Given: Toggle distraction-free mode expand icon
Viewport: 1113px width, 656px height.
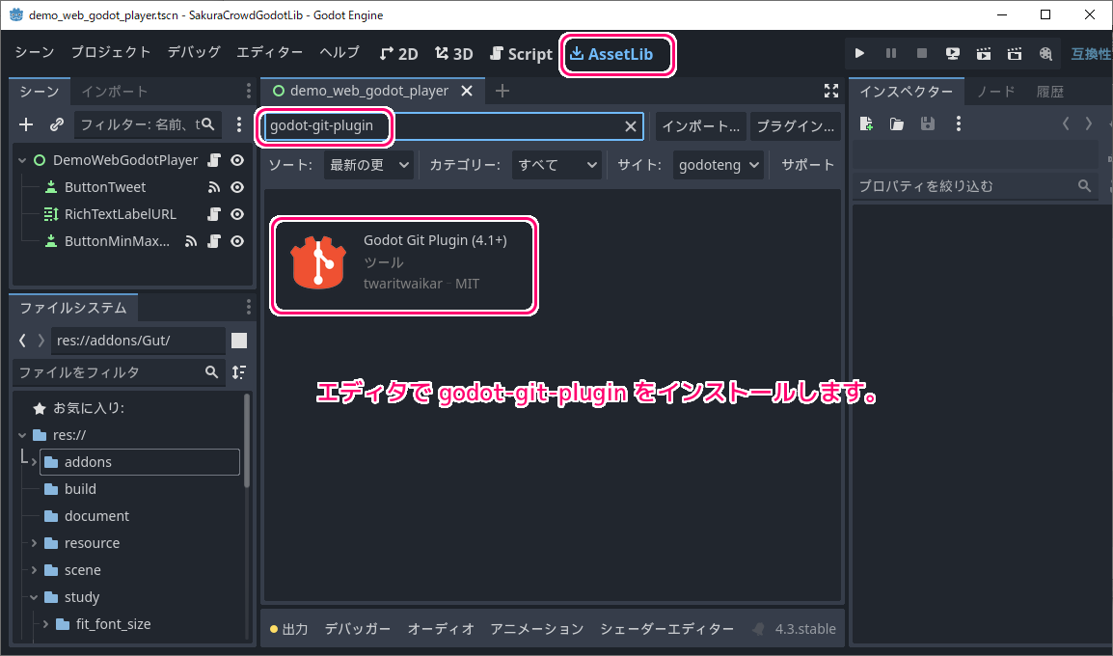Looking at the screenshot, I should 831,91.
